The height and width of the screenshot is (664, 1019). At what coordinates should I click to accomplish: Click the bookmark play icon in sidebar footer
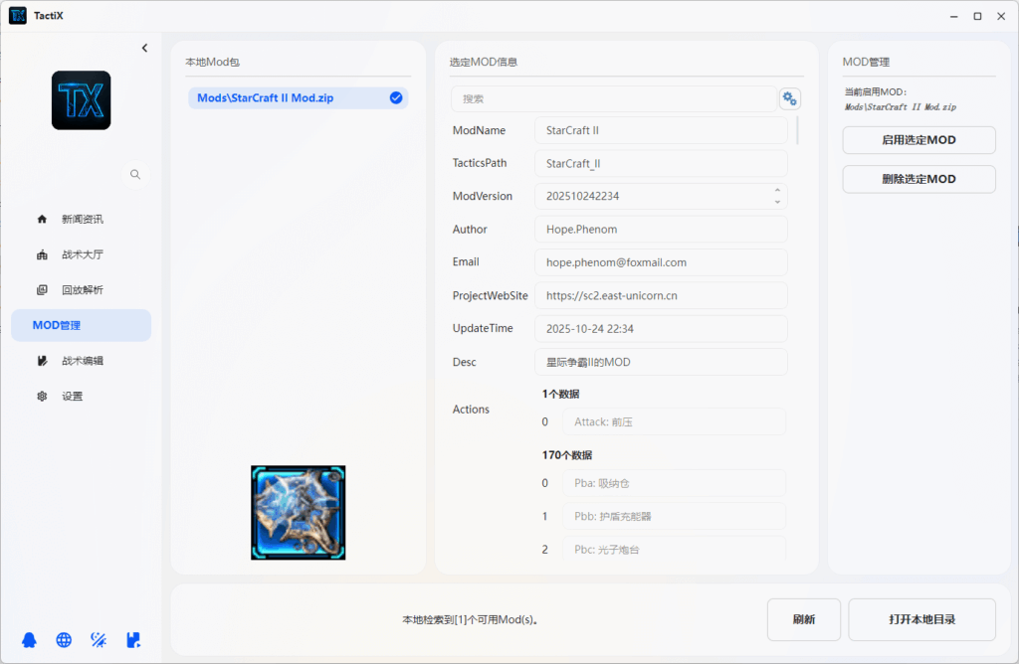point(133,640)
